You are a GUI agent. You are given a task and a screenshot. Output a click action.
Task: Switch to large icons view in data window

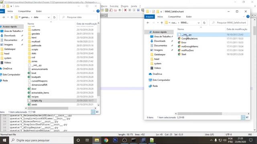(97, 112)
